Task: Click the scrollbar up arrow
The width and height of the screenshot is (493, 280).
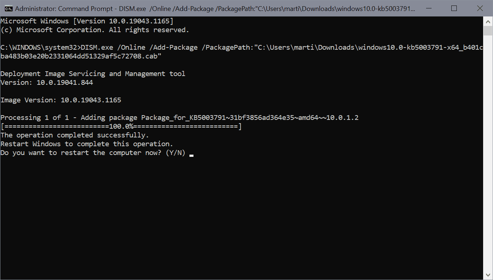Action: point(488,21)
